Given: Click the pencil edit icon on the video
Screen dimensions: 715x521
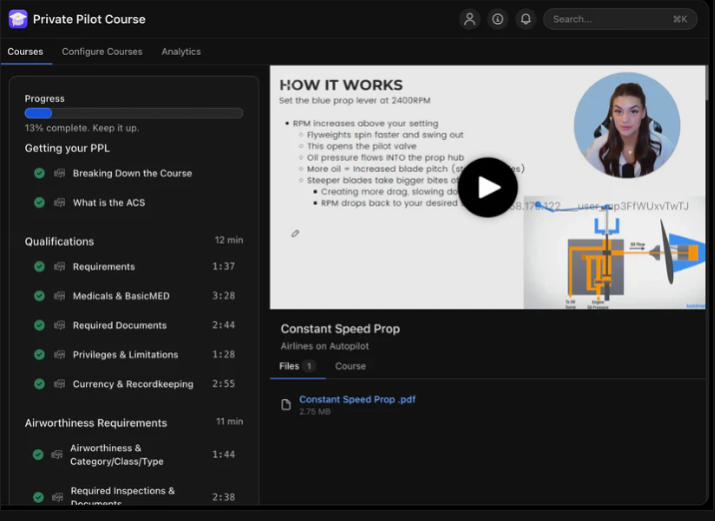Looking at the screenshot, I should (x=295, y=234).
